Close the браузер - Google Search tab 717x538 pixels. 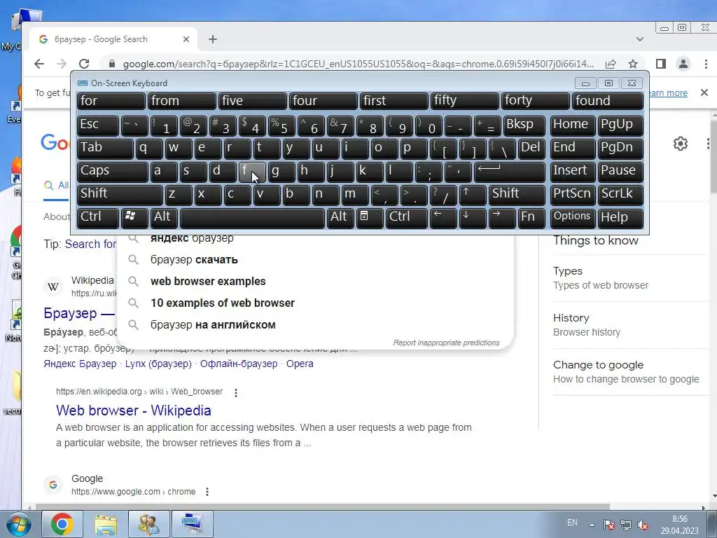[x=186, y=39]
